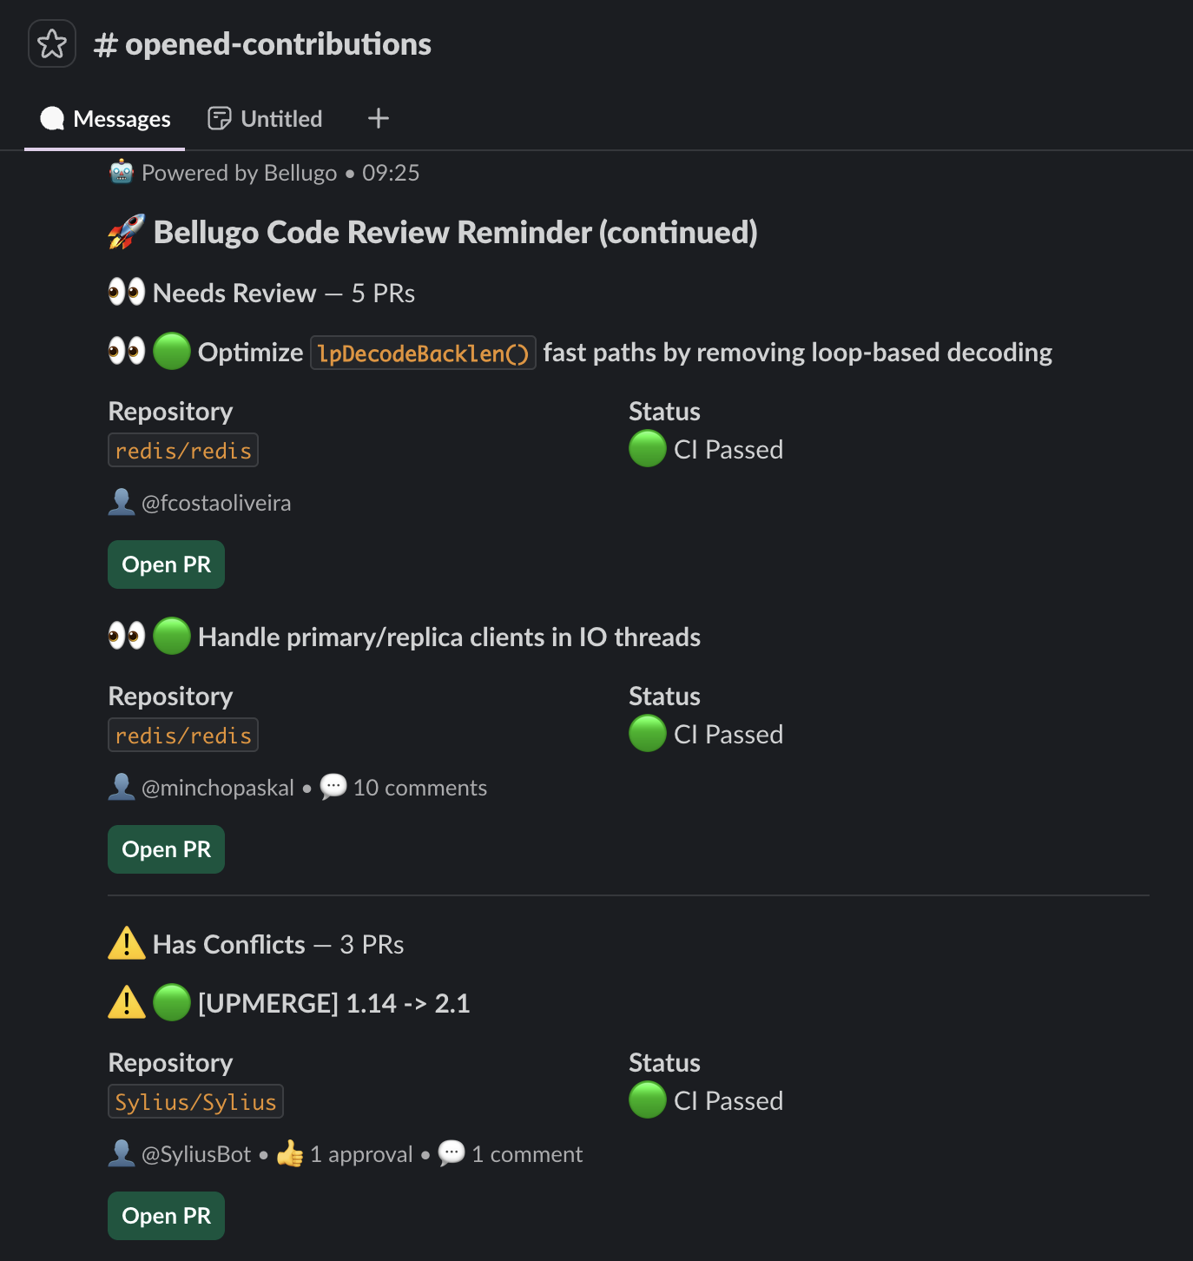The width and height of the screenshot is (1193, 1261).
Task: Click the @SyliusBot username
Action: (196, 1154)
